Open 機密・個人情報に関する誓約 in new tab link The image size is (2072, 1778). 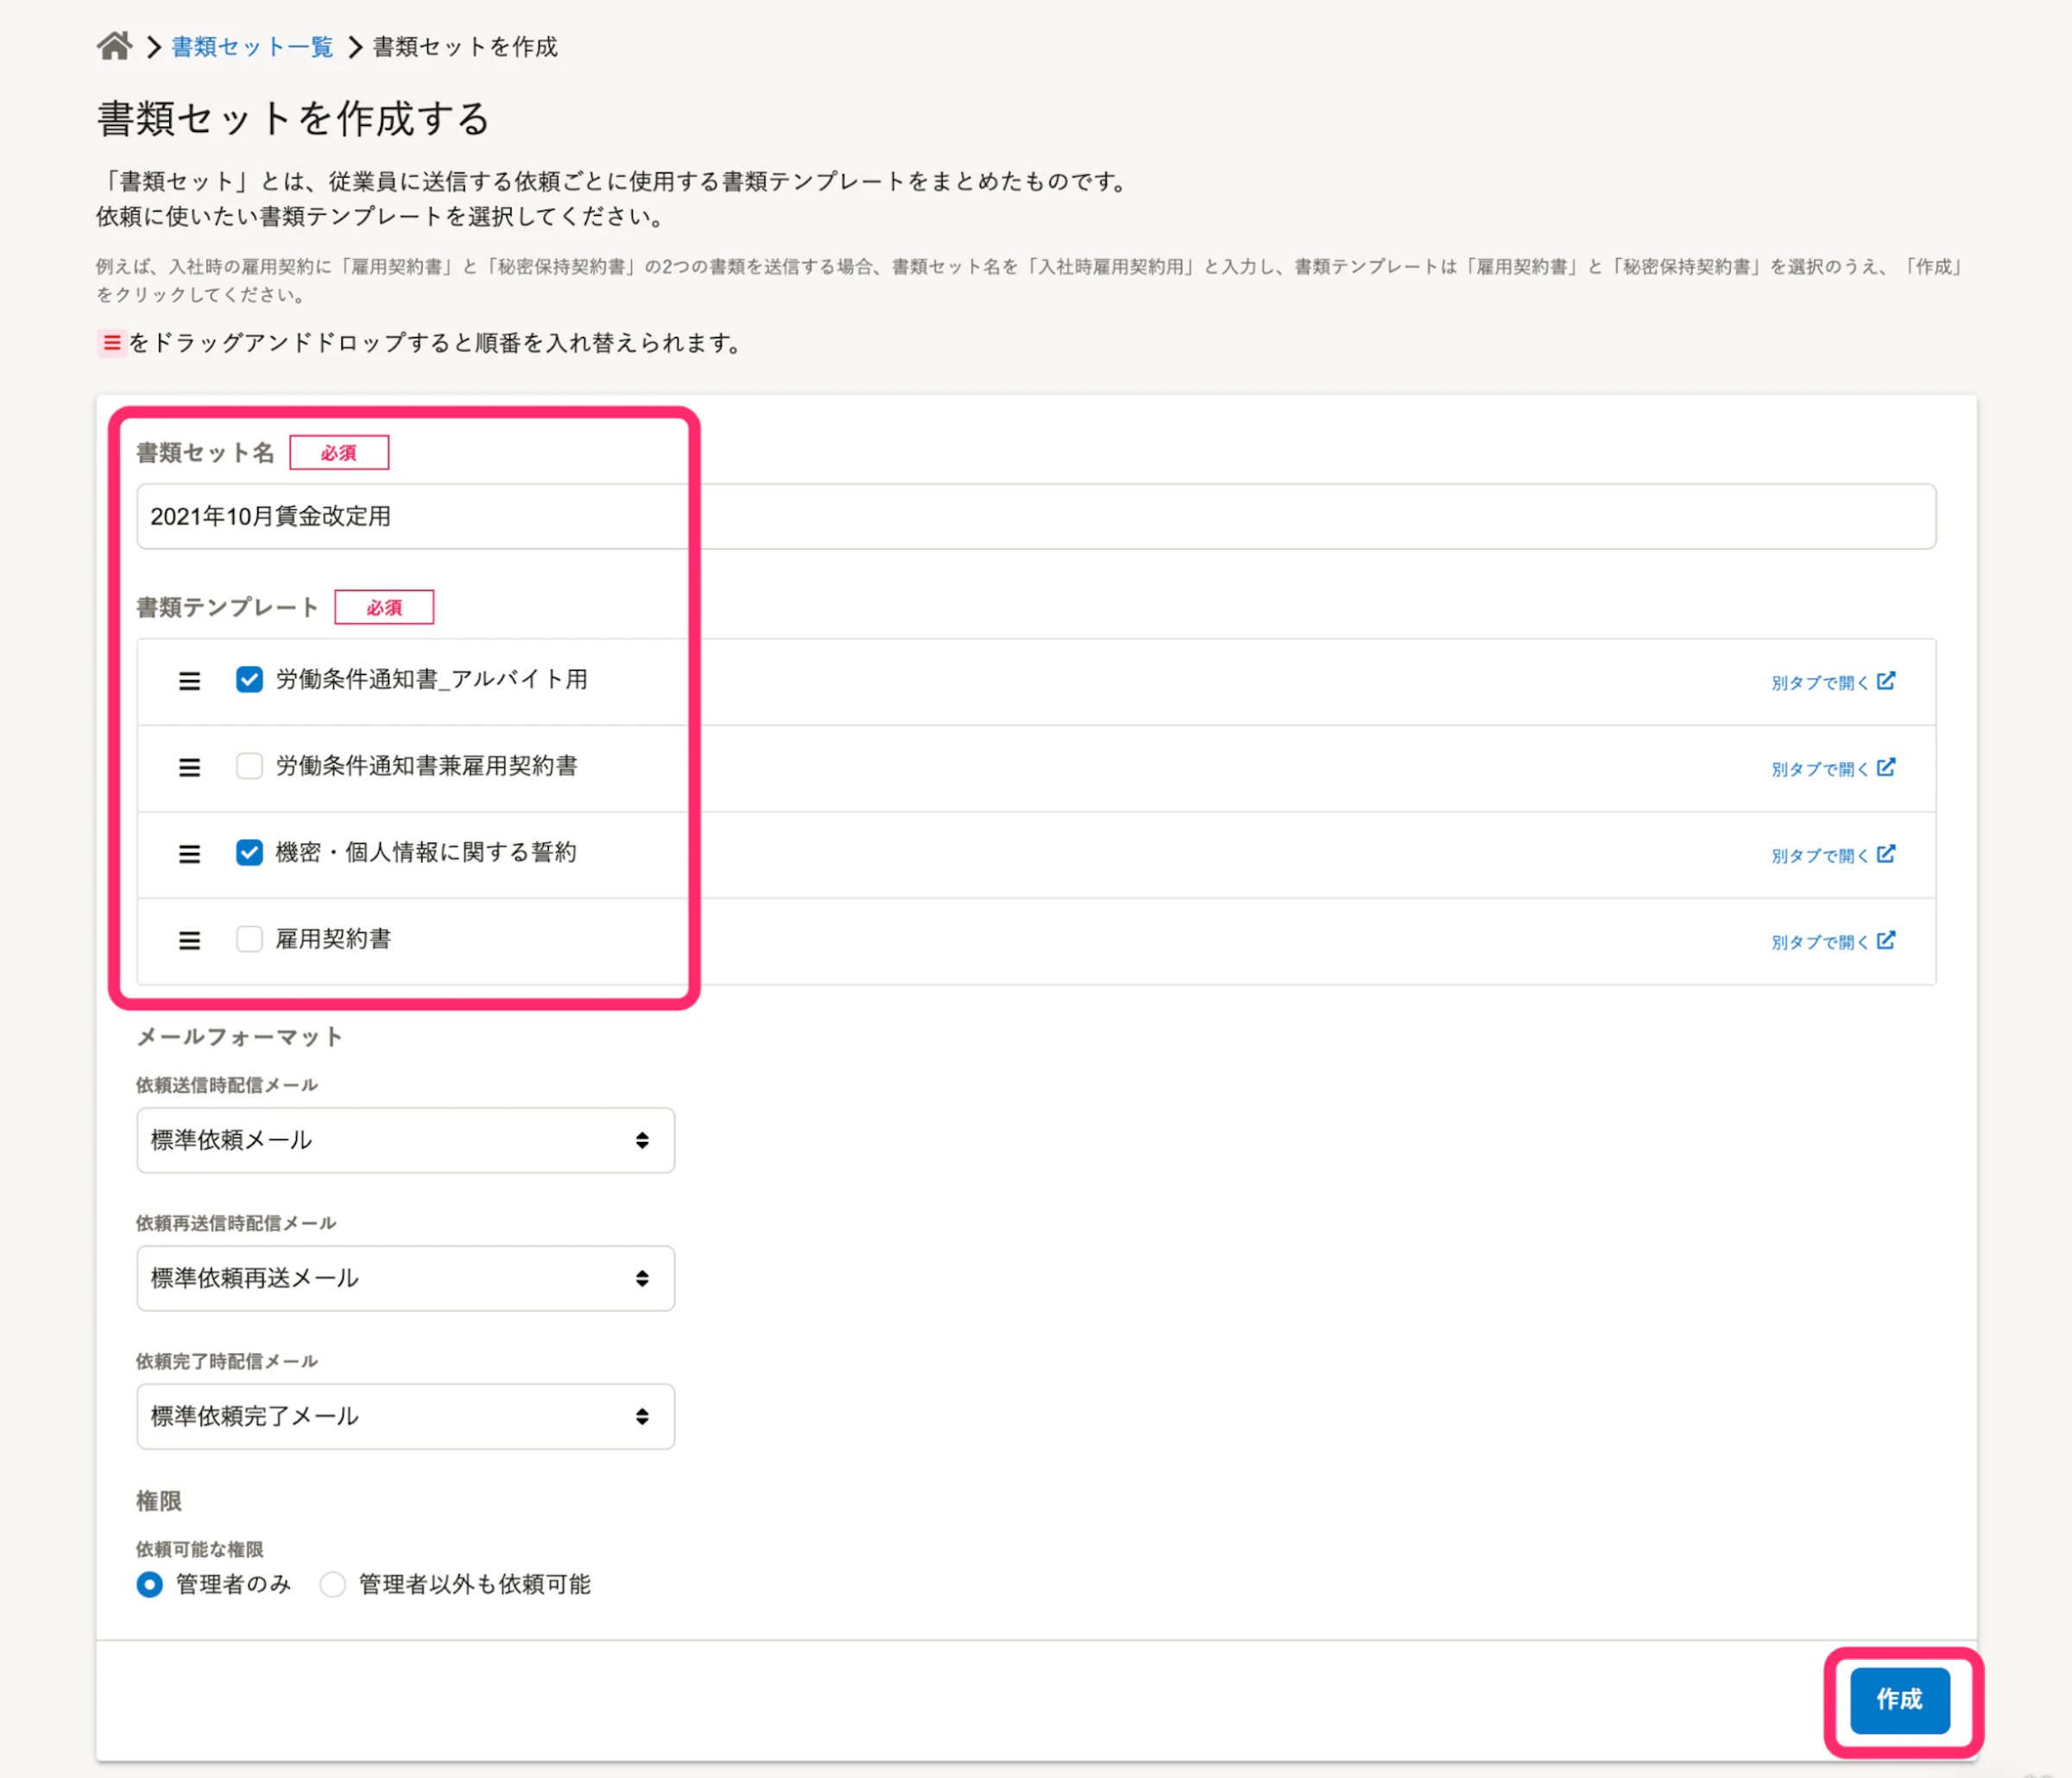coord(1832,855)
